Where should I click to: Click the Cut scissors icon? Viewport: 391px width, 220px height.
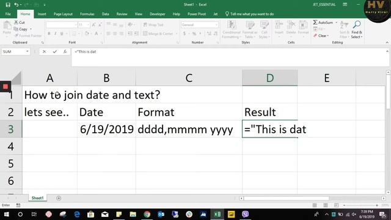coord(16,22)
